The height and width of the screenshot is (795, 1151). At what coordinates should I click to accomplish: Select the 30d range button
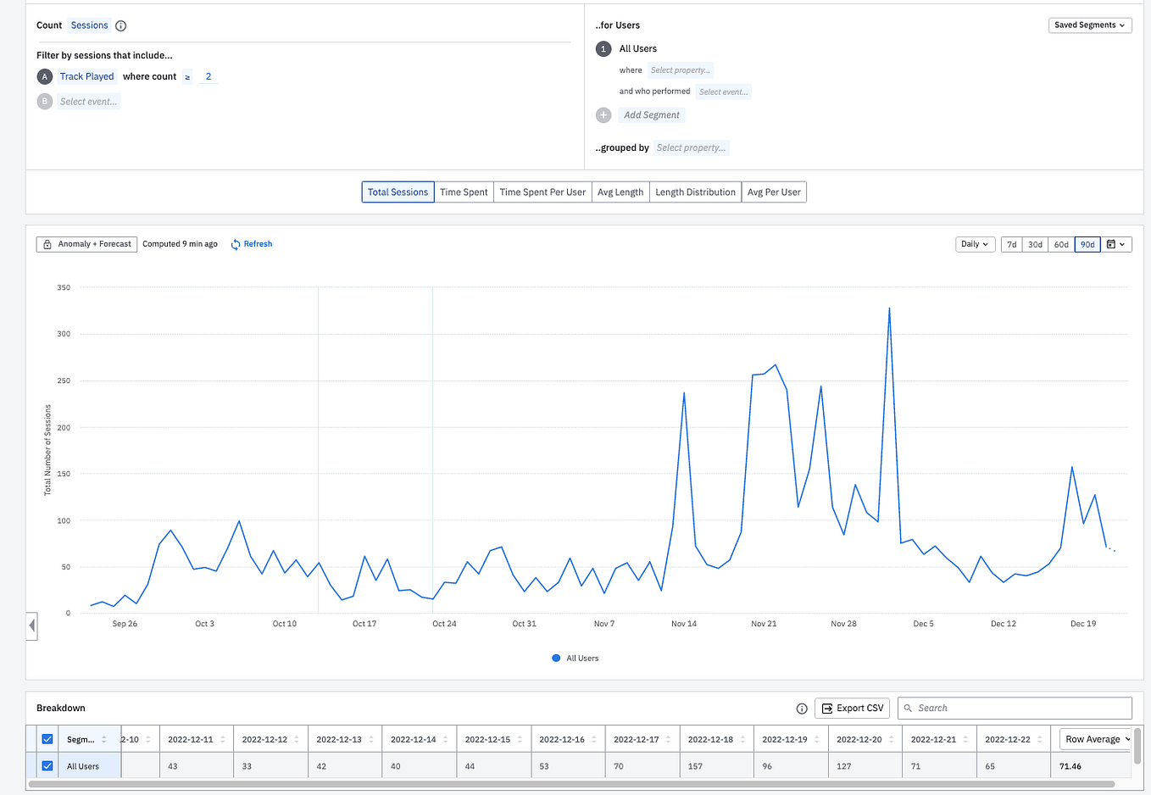[x=1035, y=244]
